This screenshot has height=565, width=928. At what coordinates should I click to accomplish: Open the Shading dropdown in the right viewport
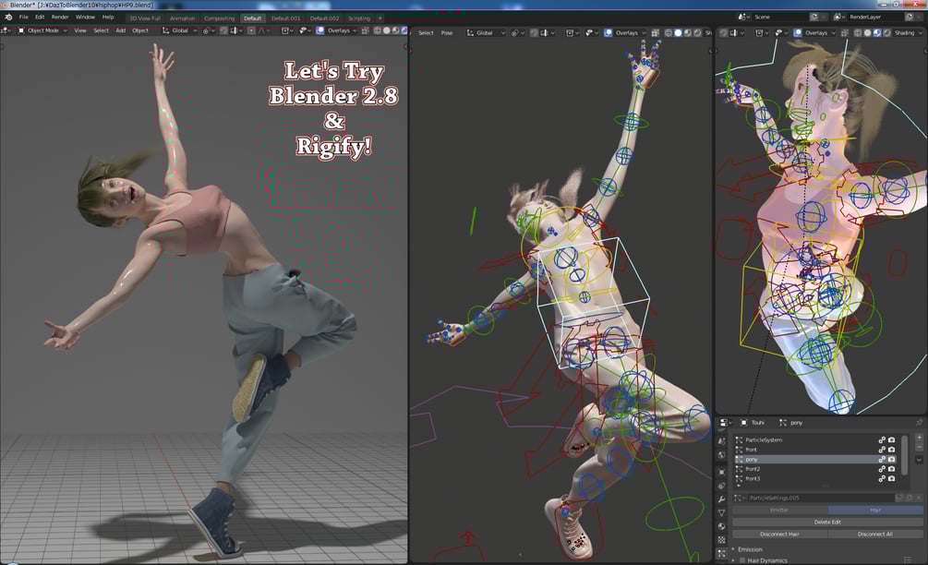coord(908,33)
